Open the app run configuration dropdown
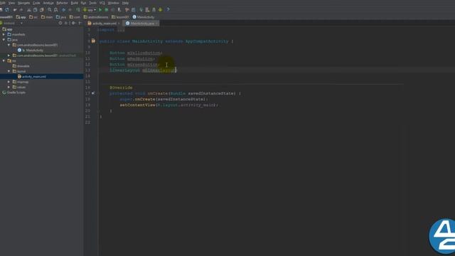 click(x=90, y=10)
